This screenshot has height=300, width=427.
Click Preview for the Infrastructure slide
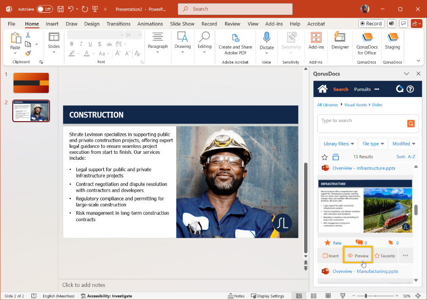[x=358, y=256]
